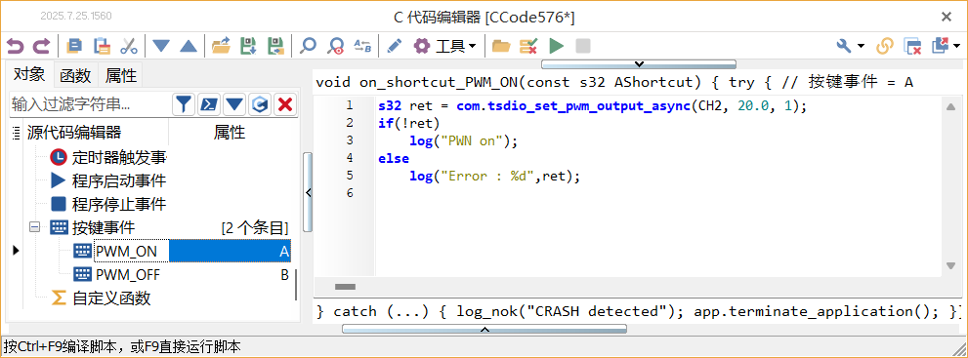Click the green floppy disk with down arrow
This screenshot has width=968, height=358.
point(248,46)
